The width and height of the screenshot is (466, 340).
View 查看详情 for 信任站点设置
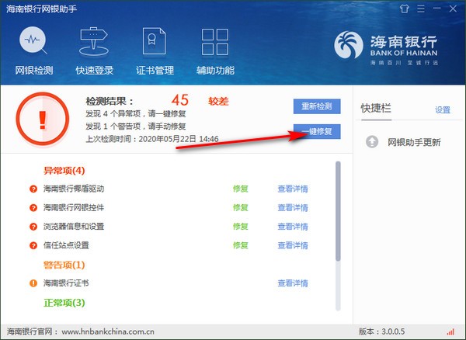point(293,245)
